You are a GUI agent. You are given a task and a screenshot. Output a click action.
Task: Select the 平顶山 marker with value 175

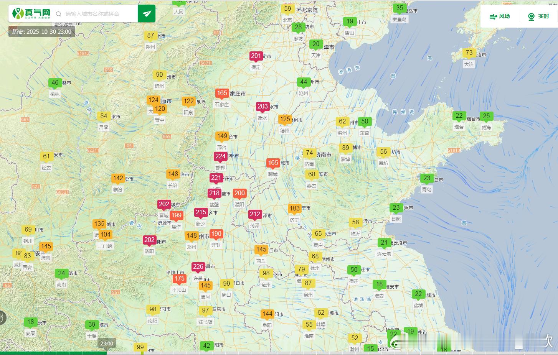[179, 279]
